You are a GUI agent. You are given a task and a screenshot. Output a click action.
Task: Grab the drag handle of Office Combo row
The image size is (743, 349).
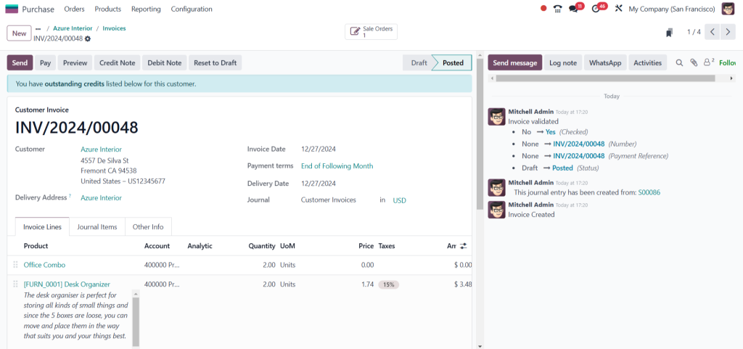coord(15,265)
